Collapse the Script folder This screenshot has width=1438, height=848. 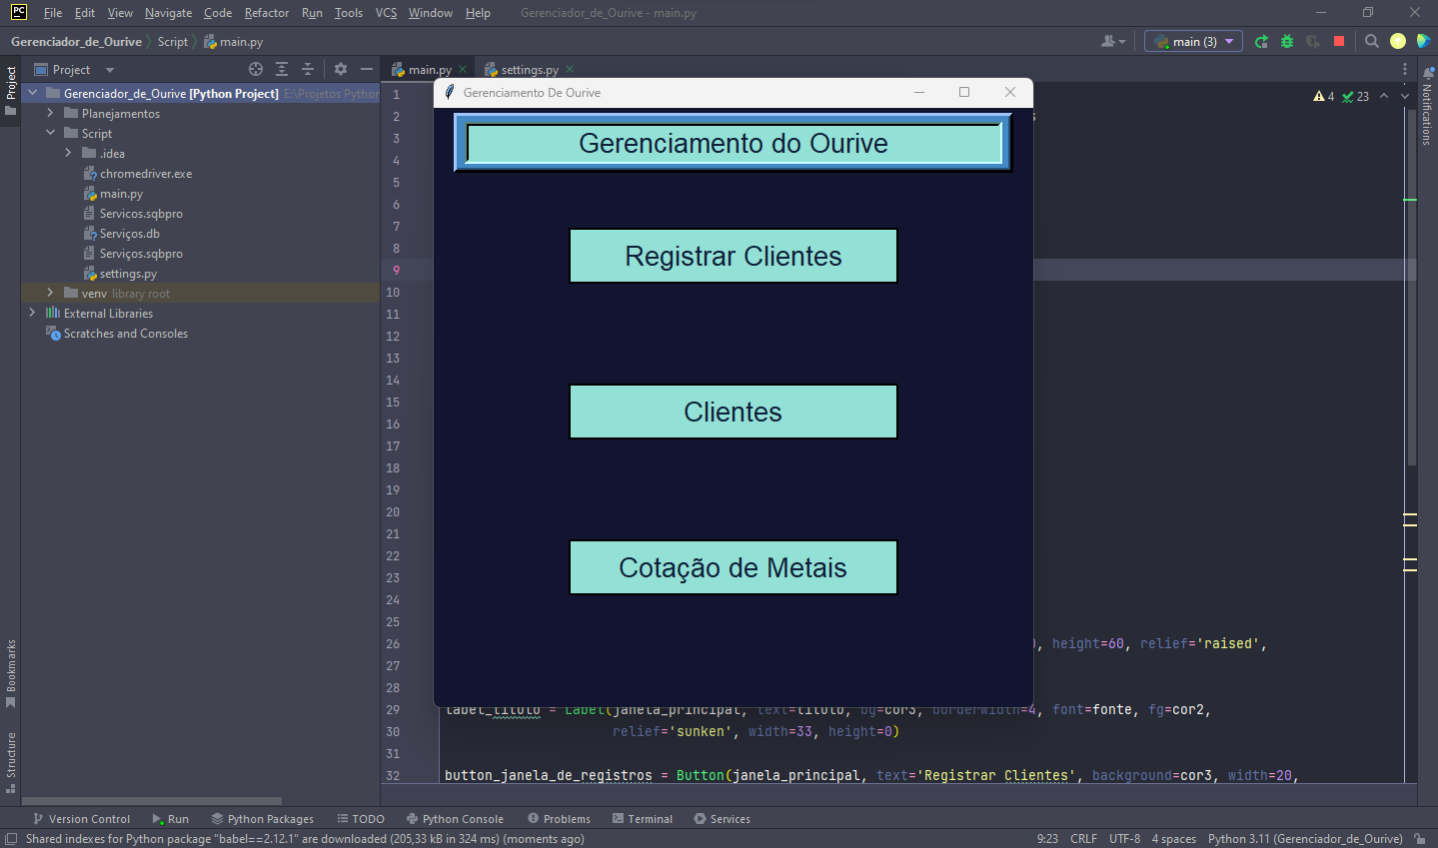(51, 133)
